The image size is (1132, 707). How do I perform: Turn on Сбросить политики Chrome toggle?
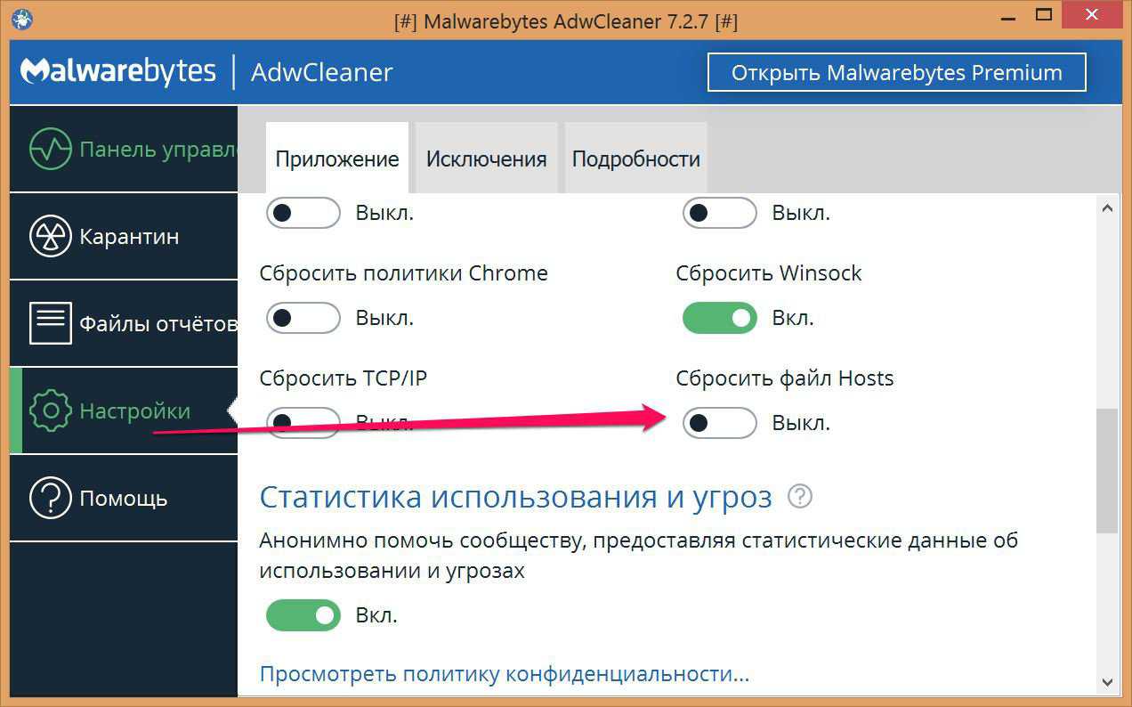tap(303, 318)
